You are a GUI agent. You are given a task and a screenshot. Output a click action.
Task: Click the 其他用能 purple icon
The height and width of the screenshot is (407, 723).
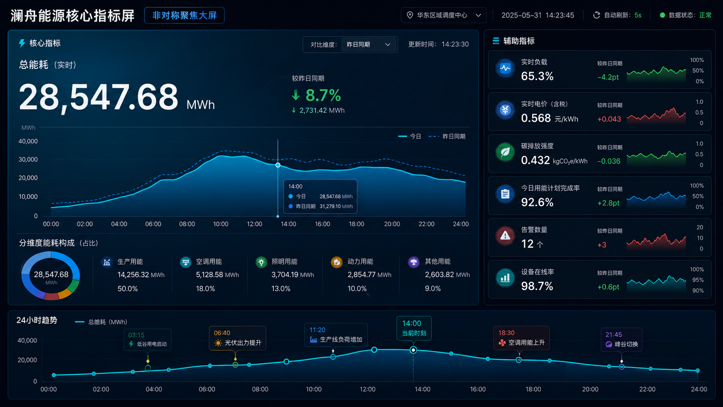pyautogui.click(x=414, y=262)
